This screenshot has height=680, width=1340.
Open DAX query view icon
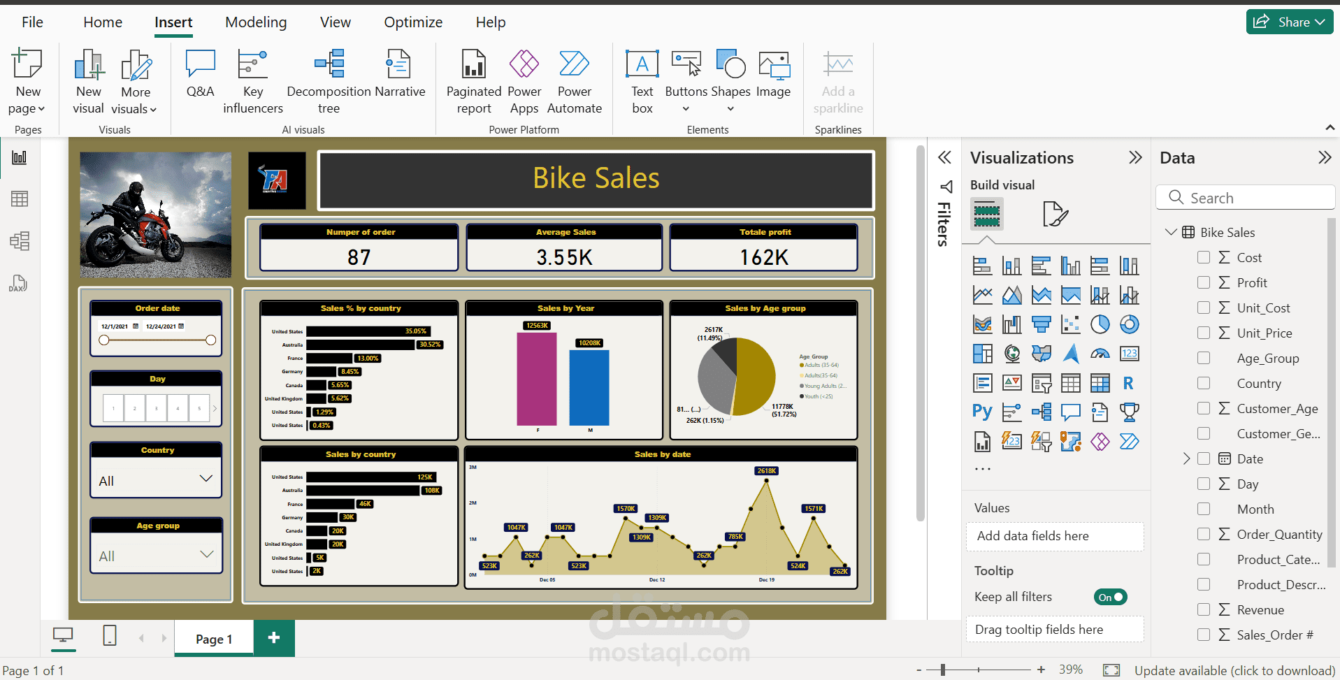tap(17, 283)
